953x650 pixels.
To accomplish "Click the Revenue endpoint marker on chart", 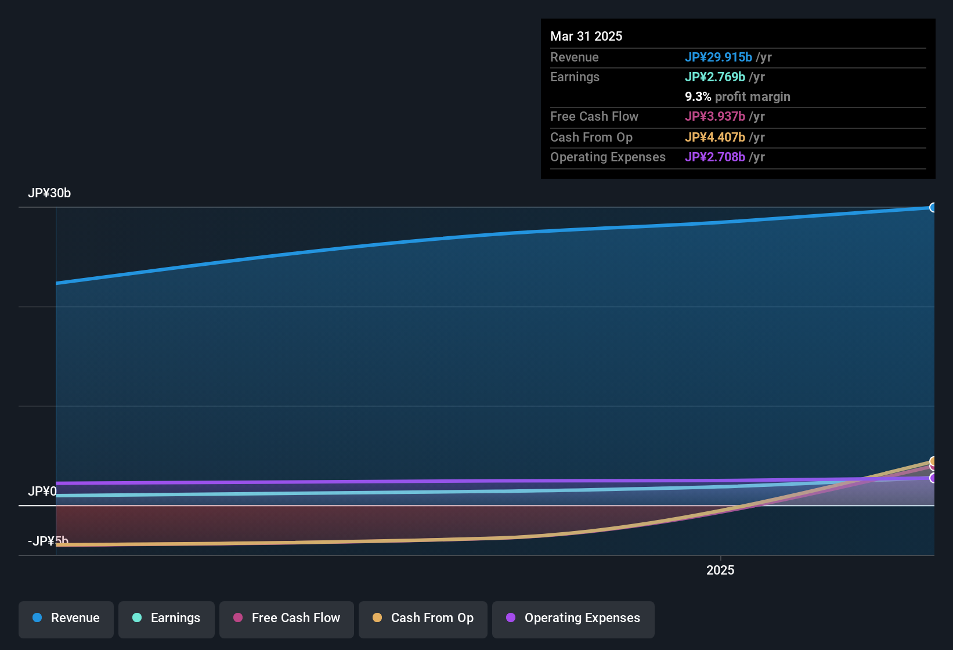I will (933, 208).
